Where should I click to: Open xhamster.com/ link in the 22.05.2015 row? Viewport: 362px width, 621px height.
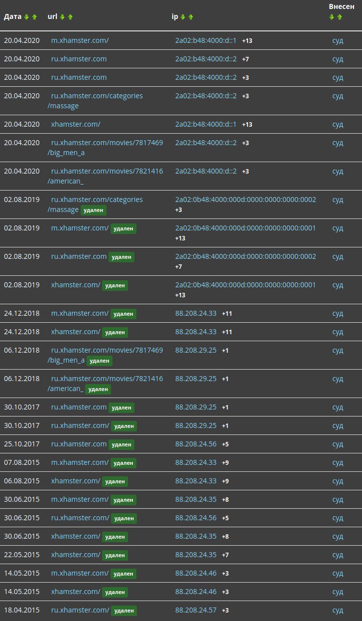[76, 555]
